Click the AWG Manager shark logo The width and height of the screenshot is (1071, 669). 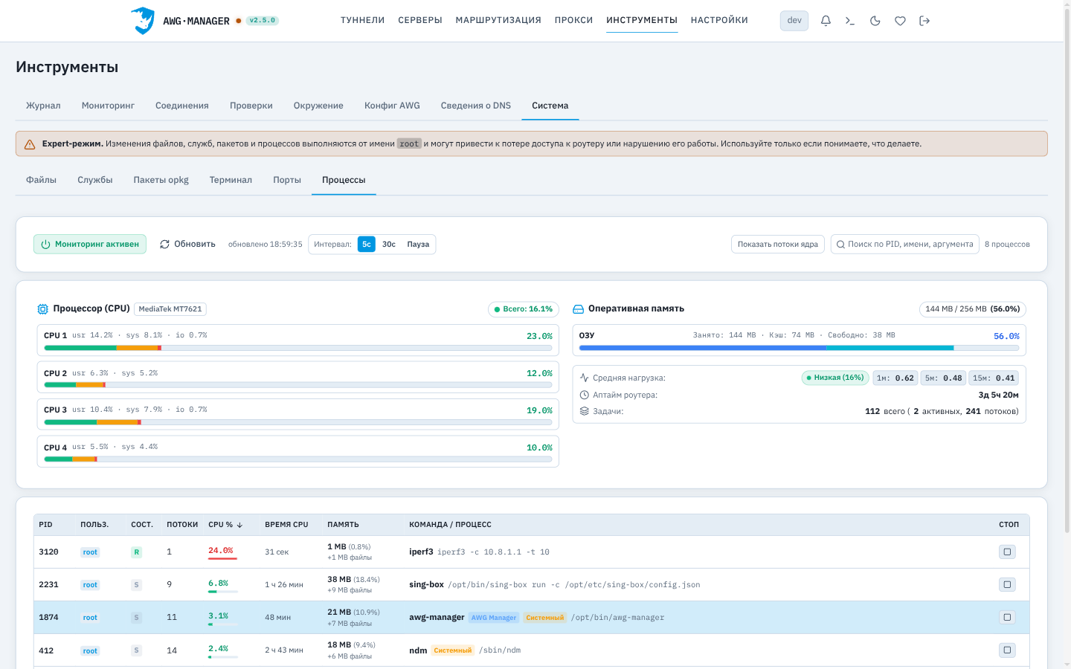(x=143, y=21)
